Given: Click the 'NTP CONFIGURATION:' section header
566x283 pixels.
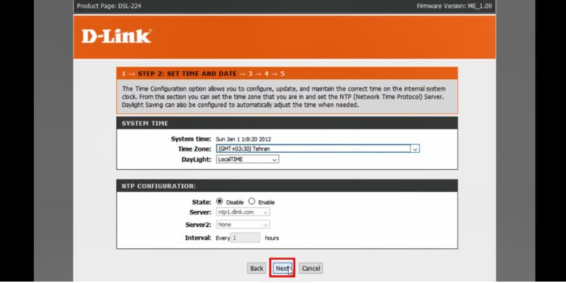Looking at the screenshot, I should (158, 186).
